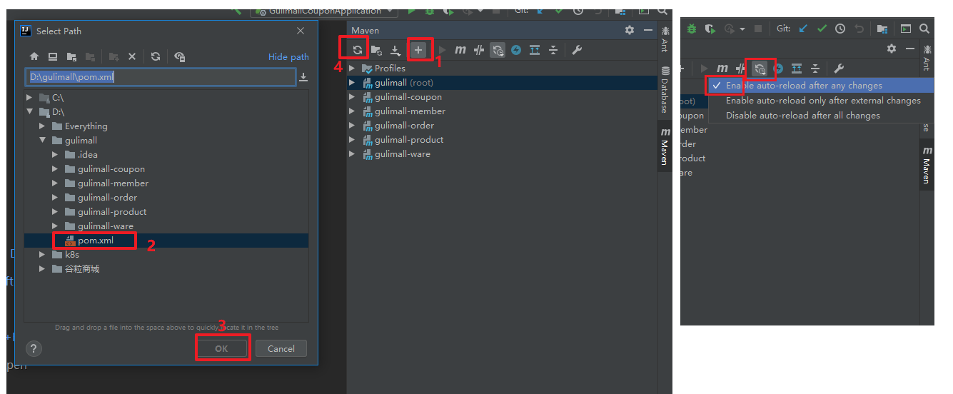Create New Folder in Select Path toolbar
This screenshot has height=394, width=953.
114,56
